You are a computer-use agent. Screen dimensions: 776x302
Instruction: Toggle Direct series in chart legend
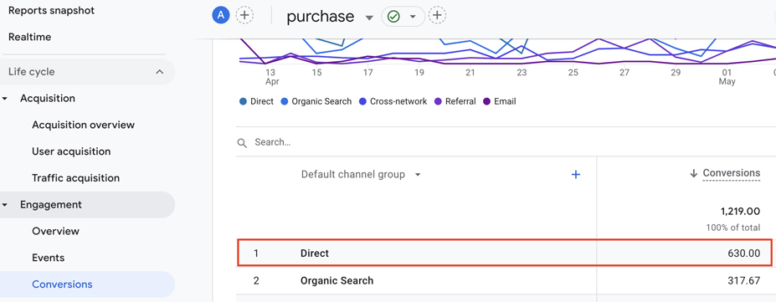coord(256,101)
